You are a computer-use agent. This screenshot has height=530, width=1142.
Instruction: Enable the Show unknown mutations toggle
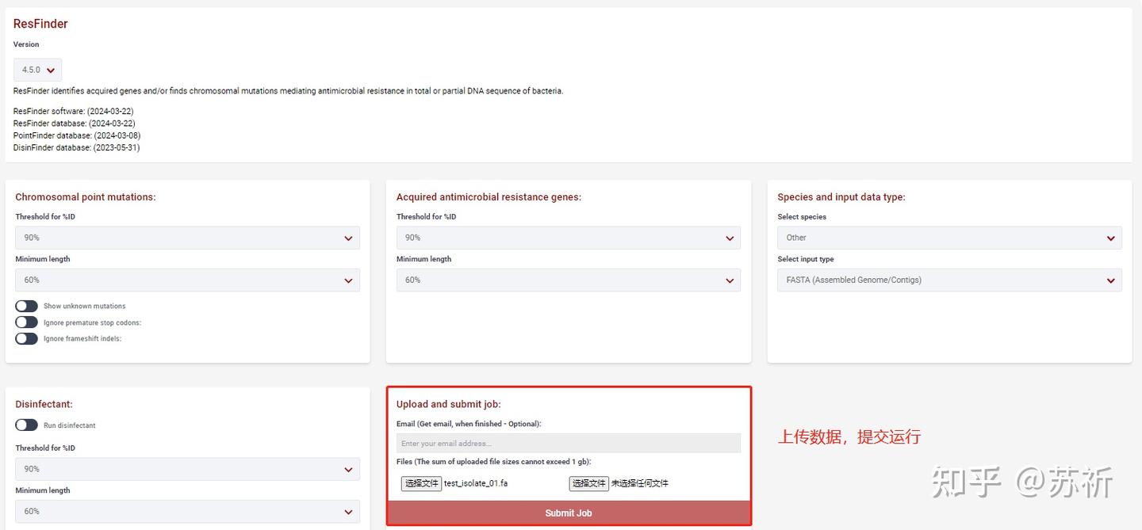(26, 306)
